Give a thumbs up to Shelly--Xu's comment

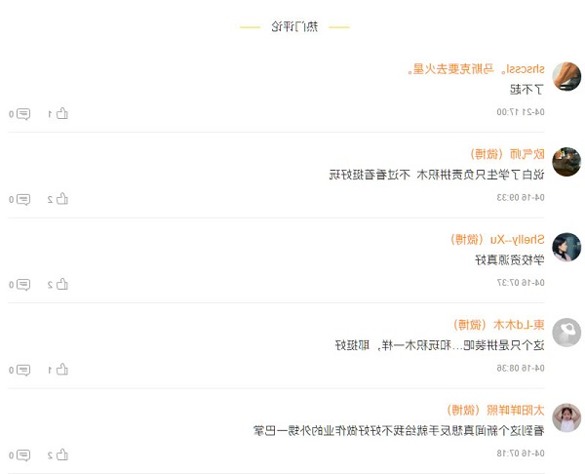click(x=62, y=284)
